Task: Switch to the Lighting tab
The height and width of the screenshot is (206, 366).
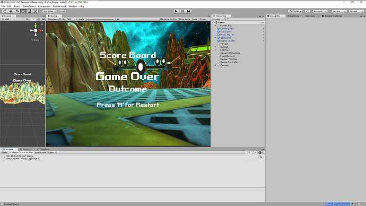Action: click(x=293, y=16)
